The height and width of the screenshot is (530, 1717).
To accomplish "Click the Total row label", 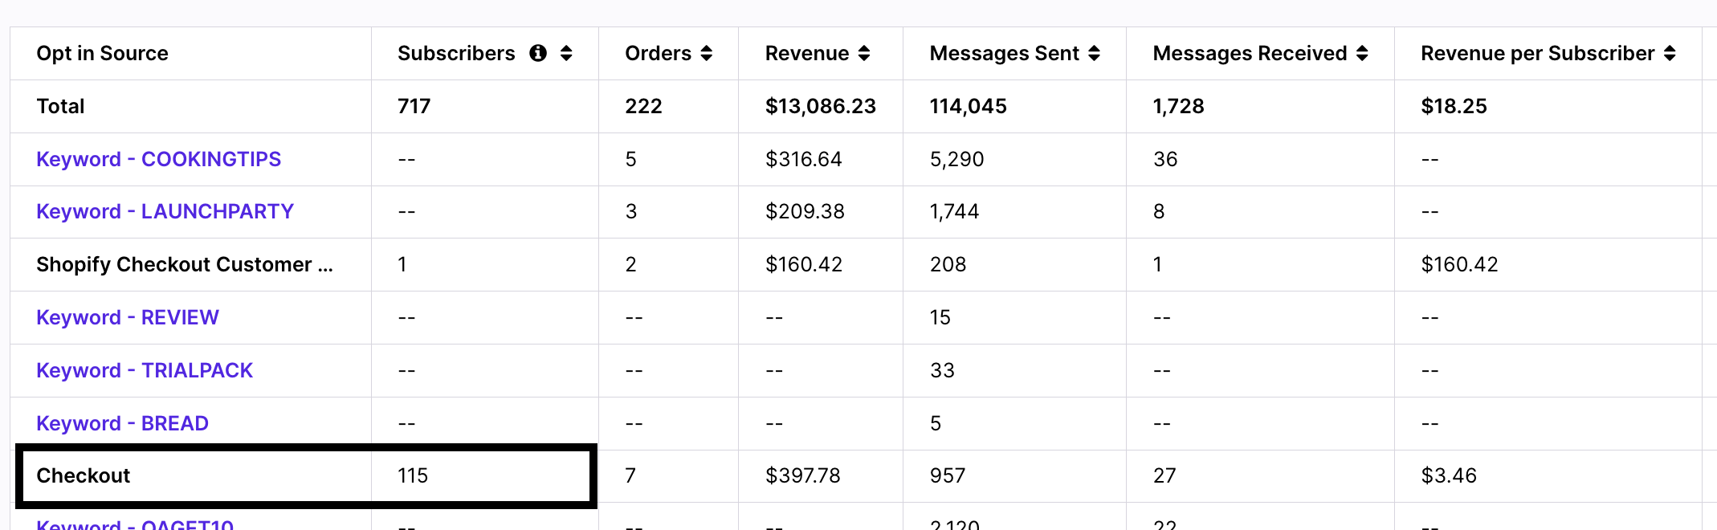I will tap(60, 106).
